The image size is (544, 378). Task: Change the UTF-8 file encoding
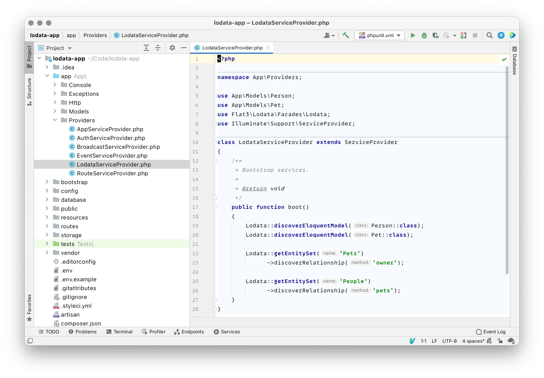point(449,341)
